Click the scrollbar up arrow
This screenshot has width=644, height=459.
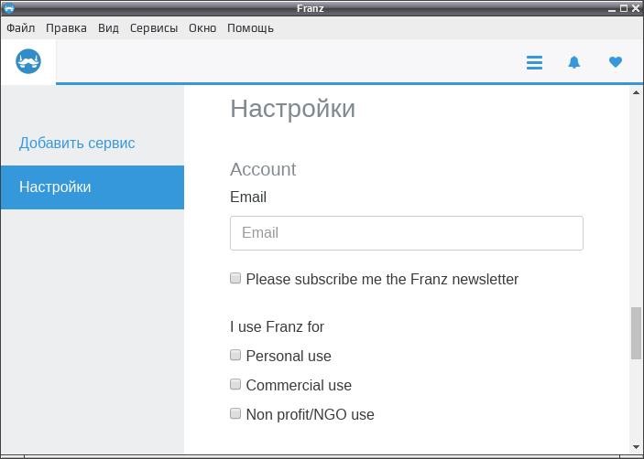[636, 92]
